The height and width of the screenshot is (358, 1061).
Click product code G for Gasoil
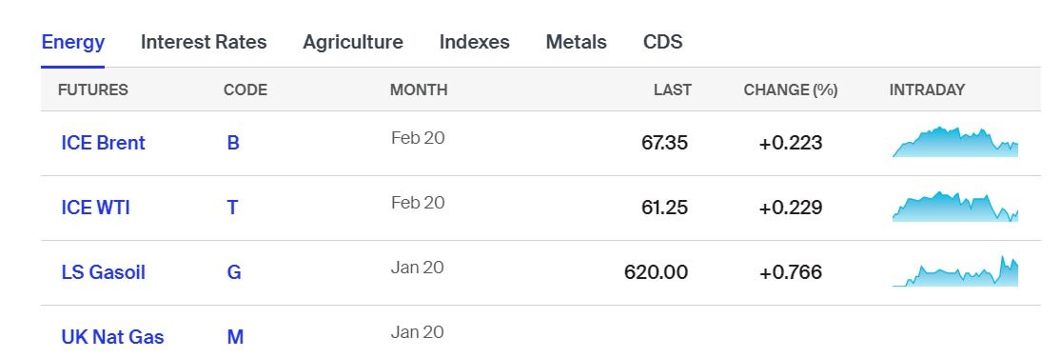[234, 272]
